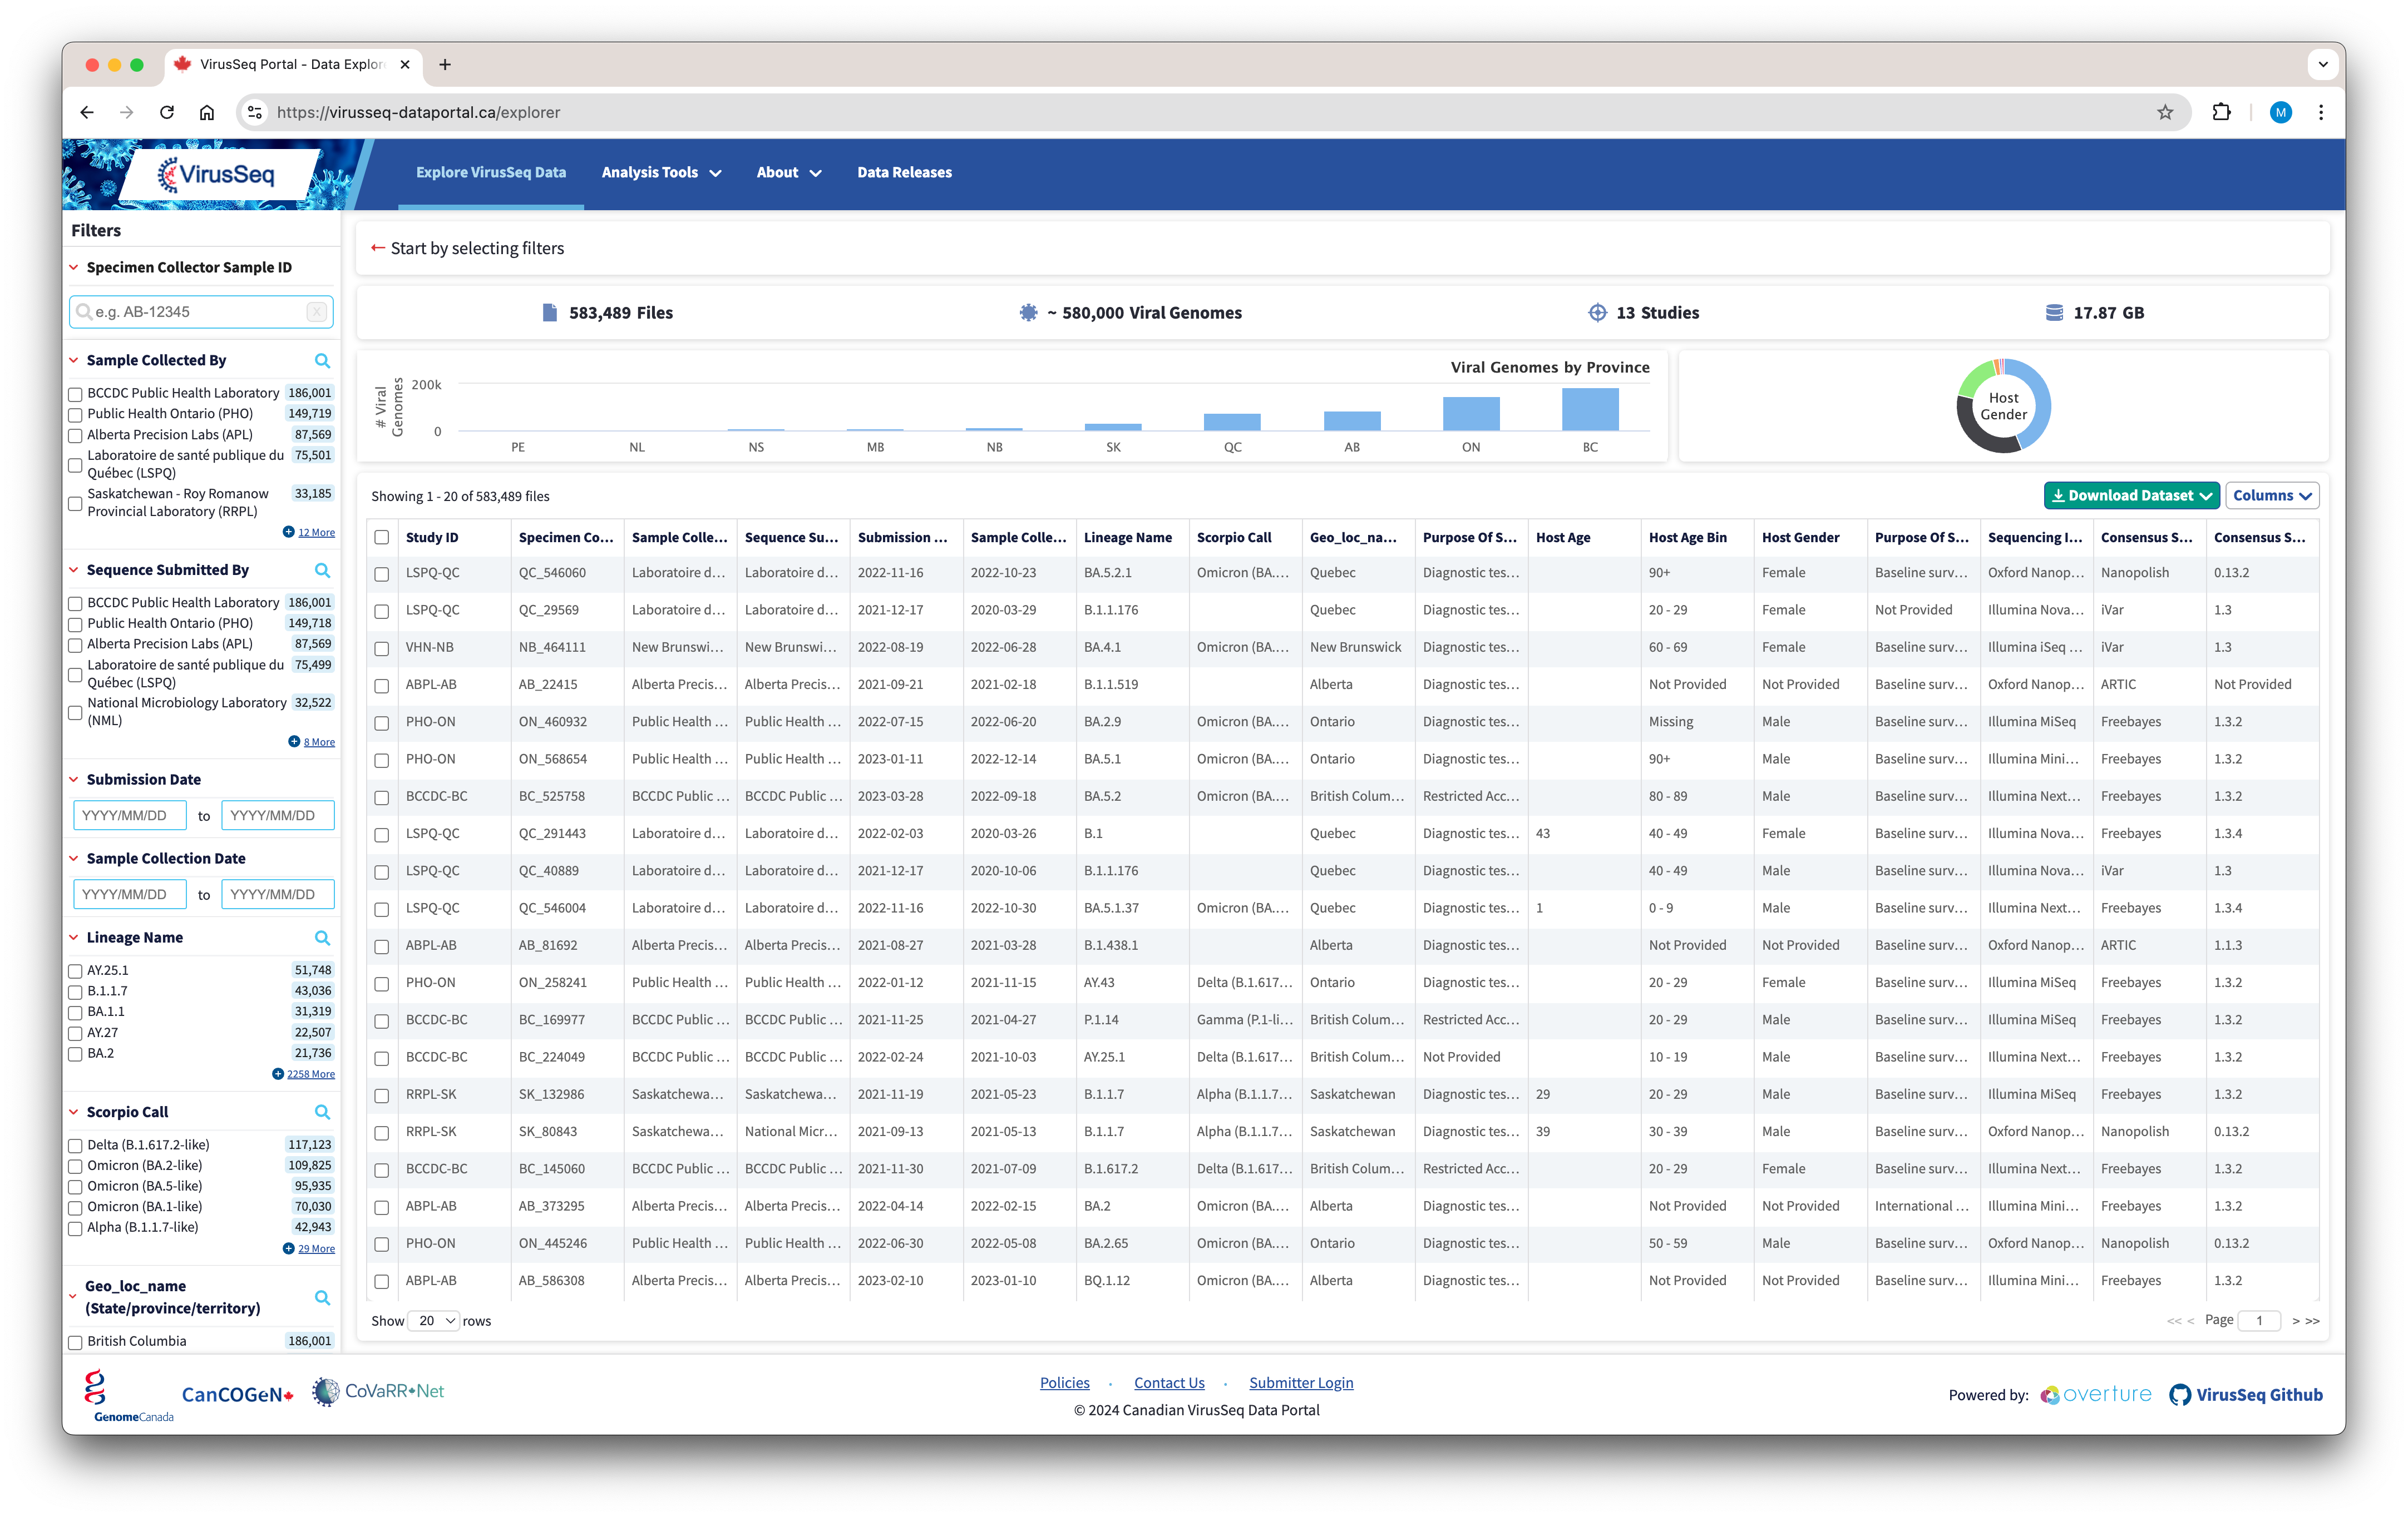Click the search icon next to Sequence Submitted By
This screenshot has height=1517, width=2408.
point(322,571)
